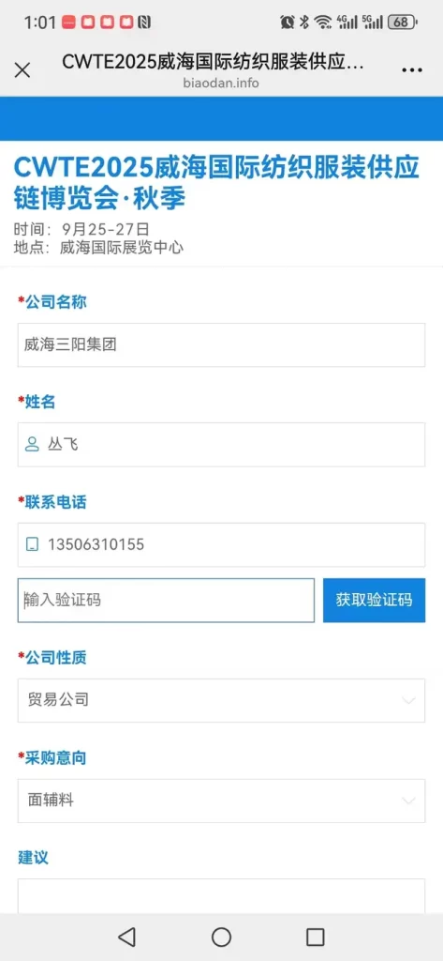
Task: Click the 建议 suggestion text area
Action: [221, 896]
